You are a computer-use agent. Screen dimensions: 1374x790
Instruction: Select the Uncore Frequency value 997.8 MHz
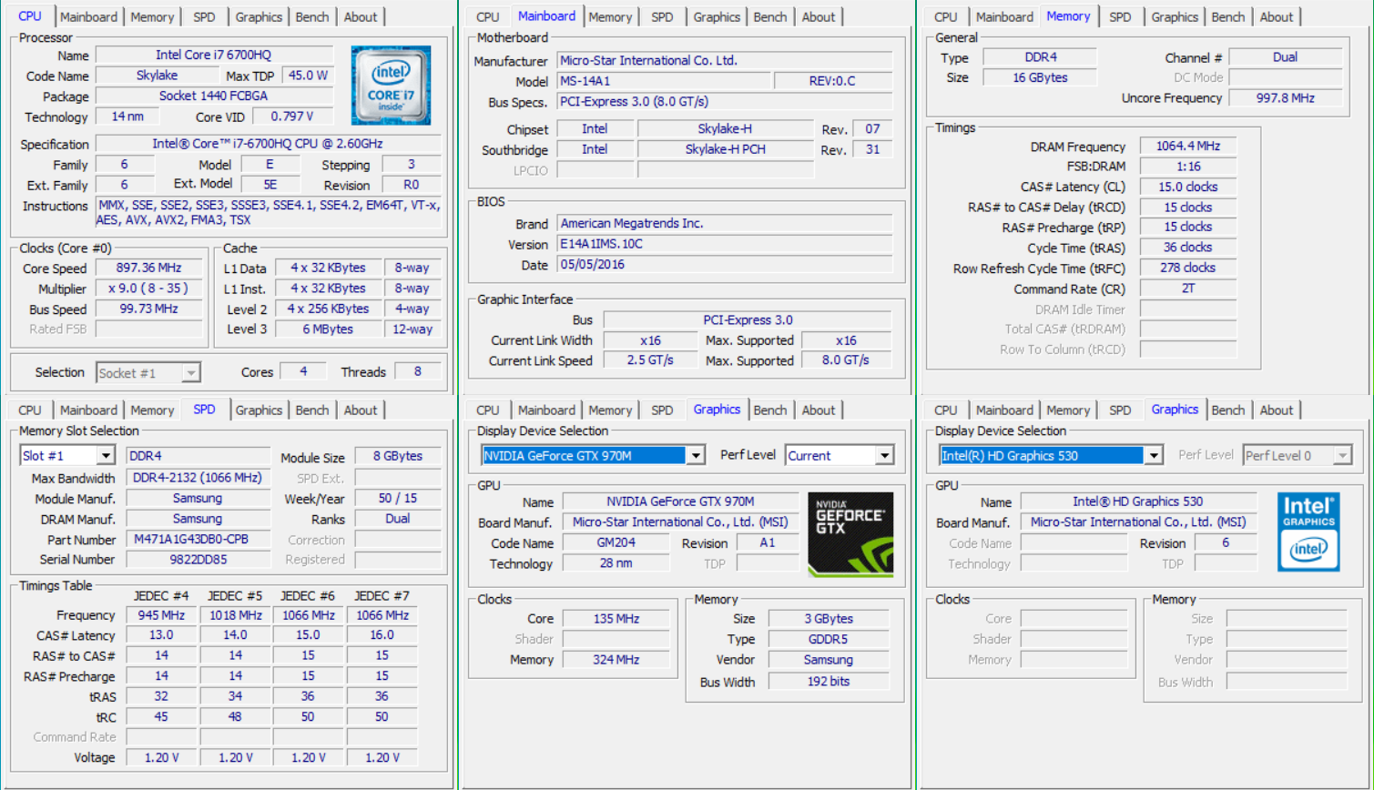coord(1286,97)
